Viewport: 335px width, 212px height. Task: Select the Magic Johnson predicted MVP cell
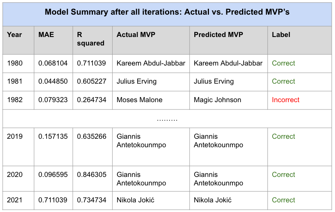pos(217,100)
